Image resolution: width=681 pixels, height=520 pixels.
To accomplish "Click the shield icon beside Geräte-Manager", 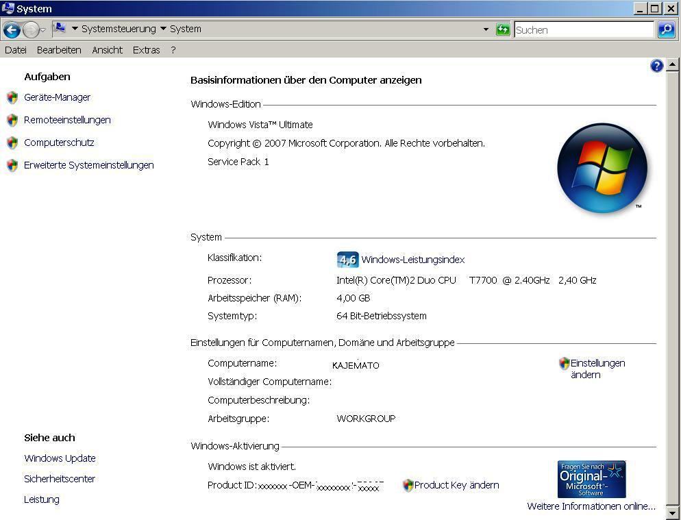I will click(x=12, y=97).
